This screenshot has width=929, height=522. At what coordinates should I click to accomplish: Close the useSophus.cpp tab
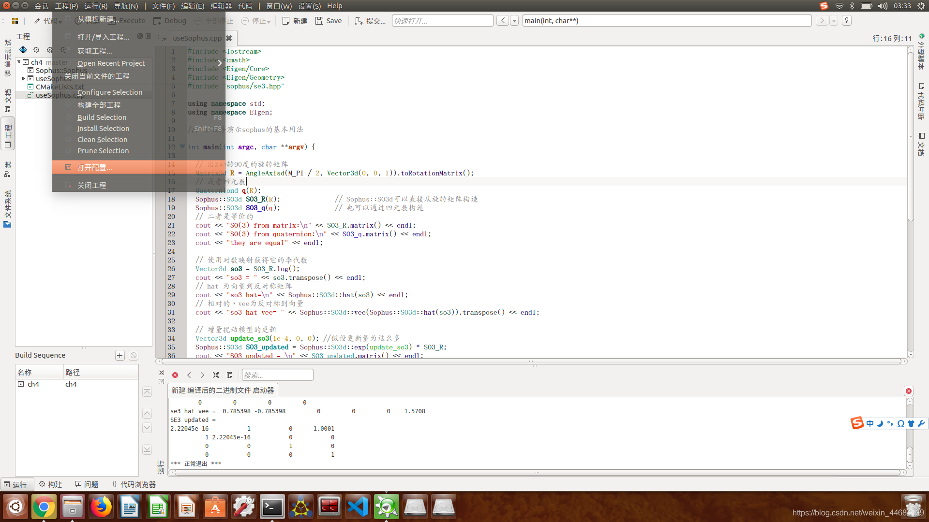click(x=229, y=38)
